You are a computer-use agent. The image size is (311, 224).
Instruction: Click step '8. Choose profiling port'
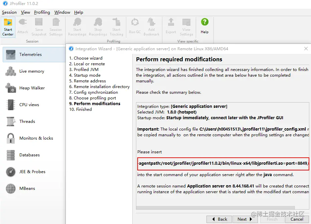[x=93, y=98]
